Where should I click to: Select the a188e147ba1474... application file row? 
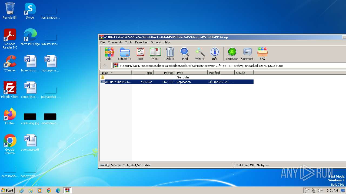click(x=177, y=82)
